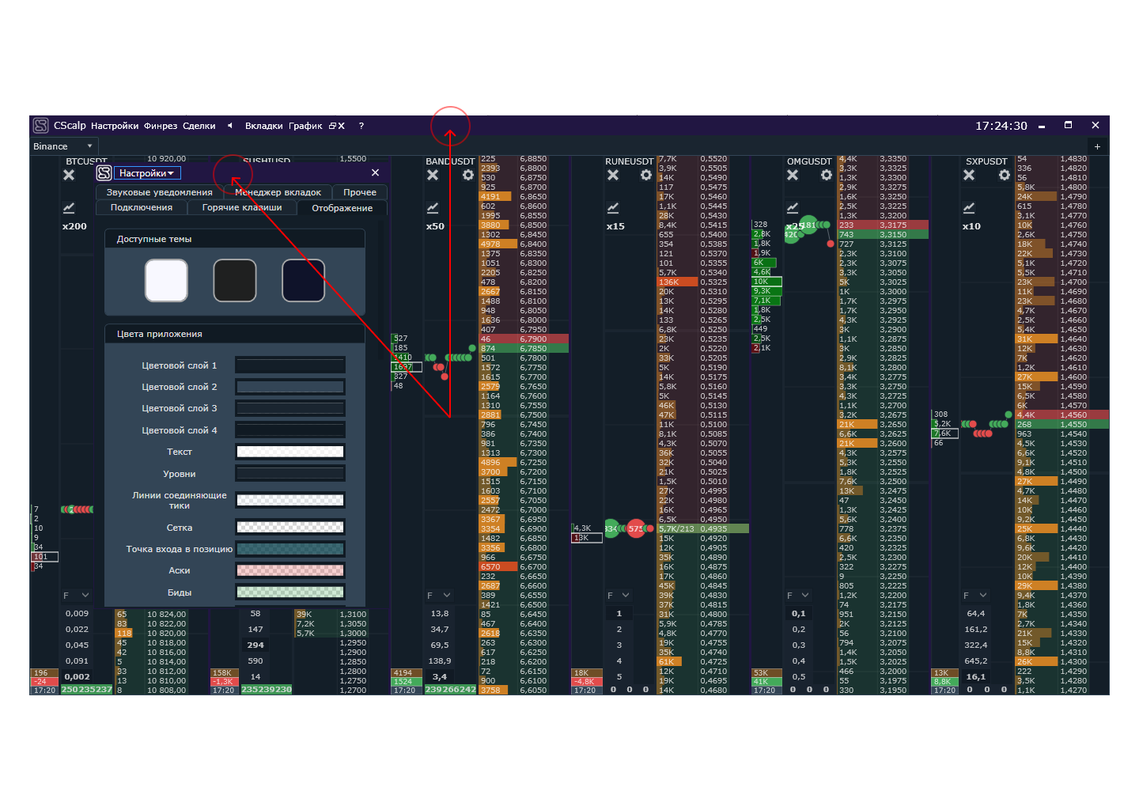Select volume 322,4 in SXPUSDT panel
This screenshot has height=810, width=1139.
tap(976, 645)
